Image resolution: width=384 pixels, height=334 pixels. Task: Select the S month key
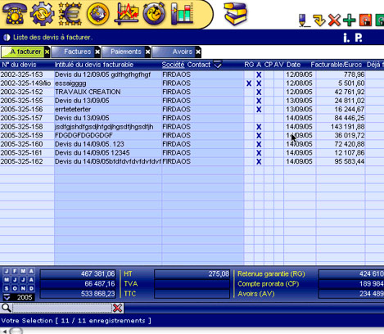point(7,288)
